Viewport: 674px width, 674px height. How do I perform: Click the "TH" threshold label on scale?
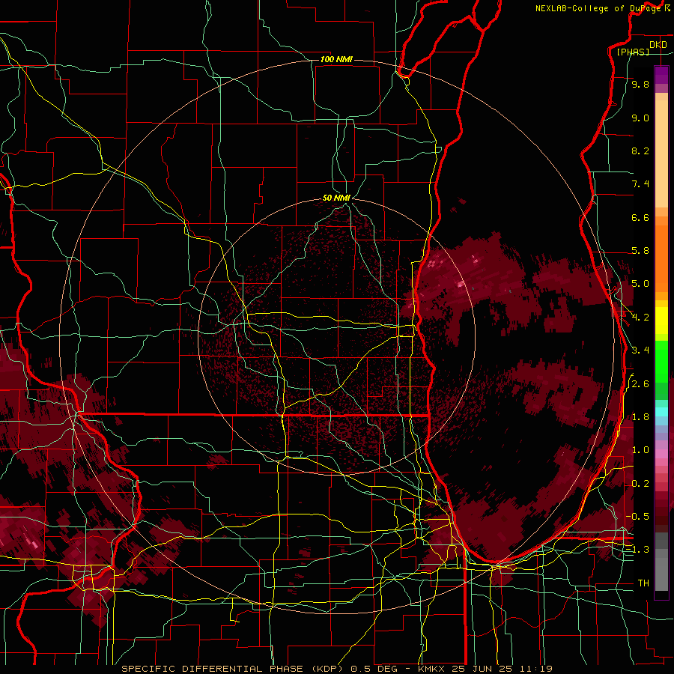coord(643,583)
